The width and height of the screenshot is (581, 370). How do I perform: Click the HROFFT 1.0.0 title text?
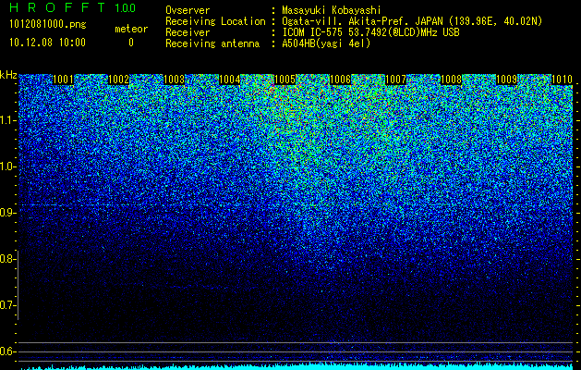[x=73, y=7]
